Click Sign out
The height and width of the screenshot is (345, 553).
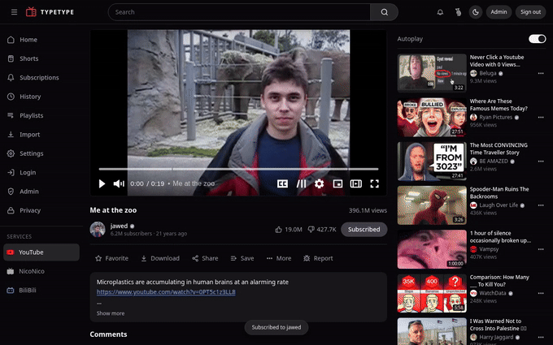(x=530, y=12)
